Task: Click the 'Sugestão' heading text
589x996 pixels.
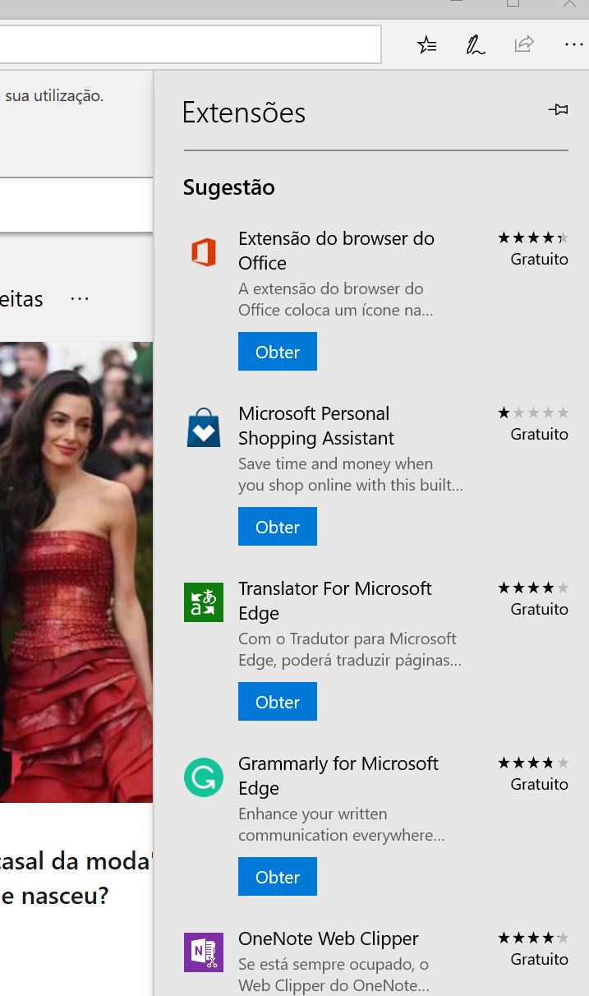Action: pyautogui.click(x=228, y=187)
